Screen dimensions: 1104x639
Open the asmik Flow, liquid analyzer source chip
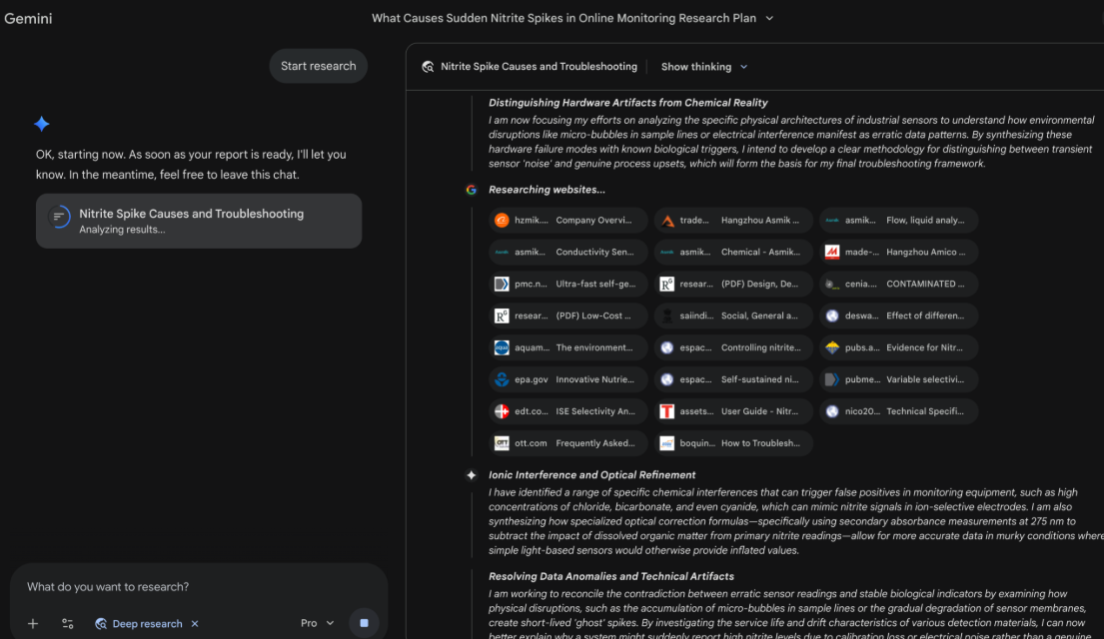[898, 221]
